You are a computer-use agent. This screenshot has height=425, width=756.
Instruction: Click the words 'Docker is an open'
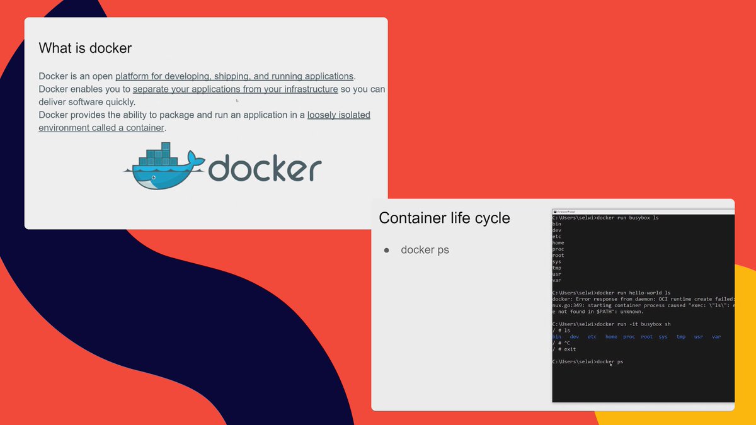76,76
